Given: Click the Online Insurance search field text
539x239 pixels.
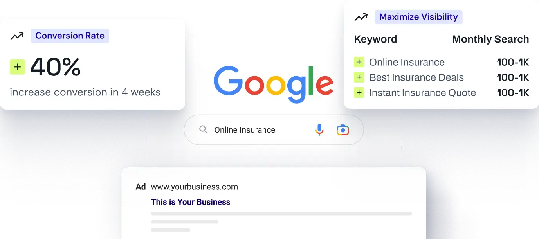Looking at the screenshot, I should coord(245,130).
